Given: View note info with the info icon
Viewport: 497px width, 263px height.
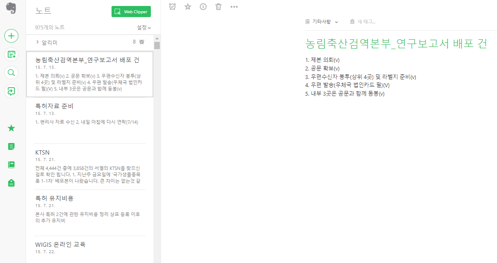Looking at the screenshot, I should click(203, 6).
